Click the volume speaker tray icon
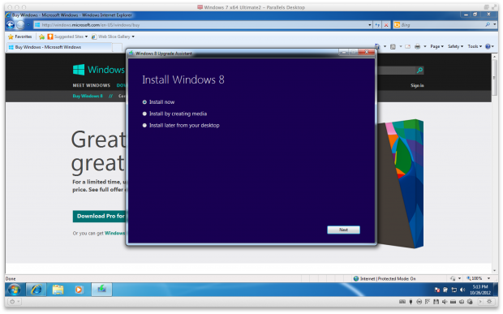This screenshot has width=503, height=314. pyautogui.click(x=462, y=290)
